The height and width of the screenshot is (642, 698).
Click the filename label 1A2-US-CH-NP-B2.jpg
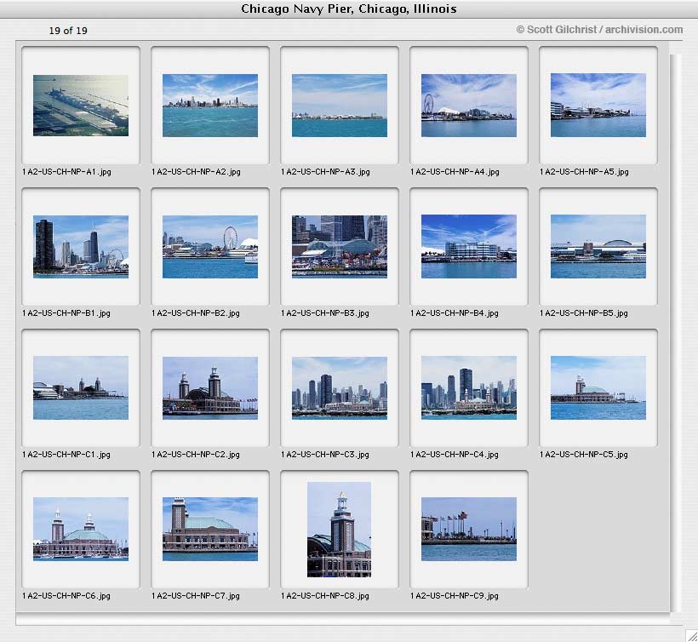(196, 313)
